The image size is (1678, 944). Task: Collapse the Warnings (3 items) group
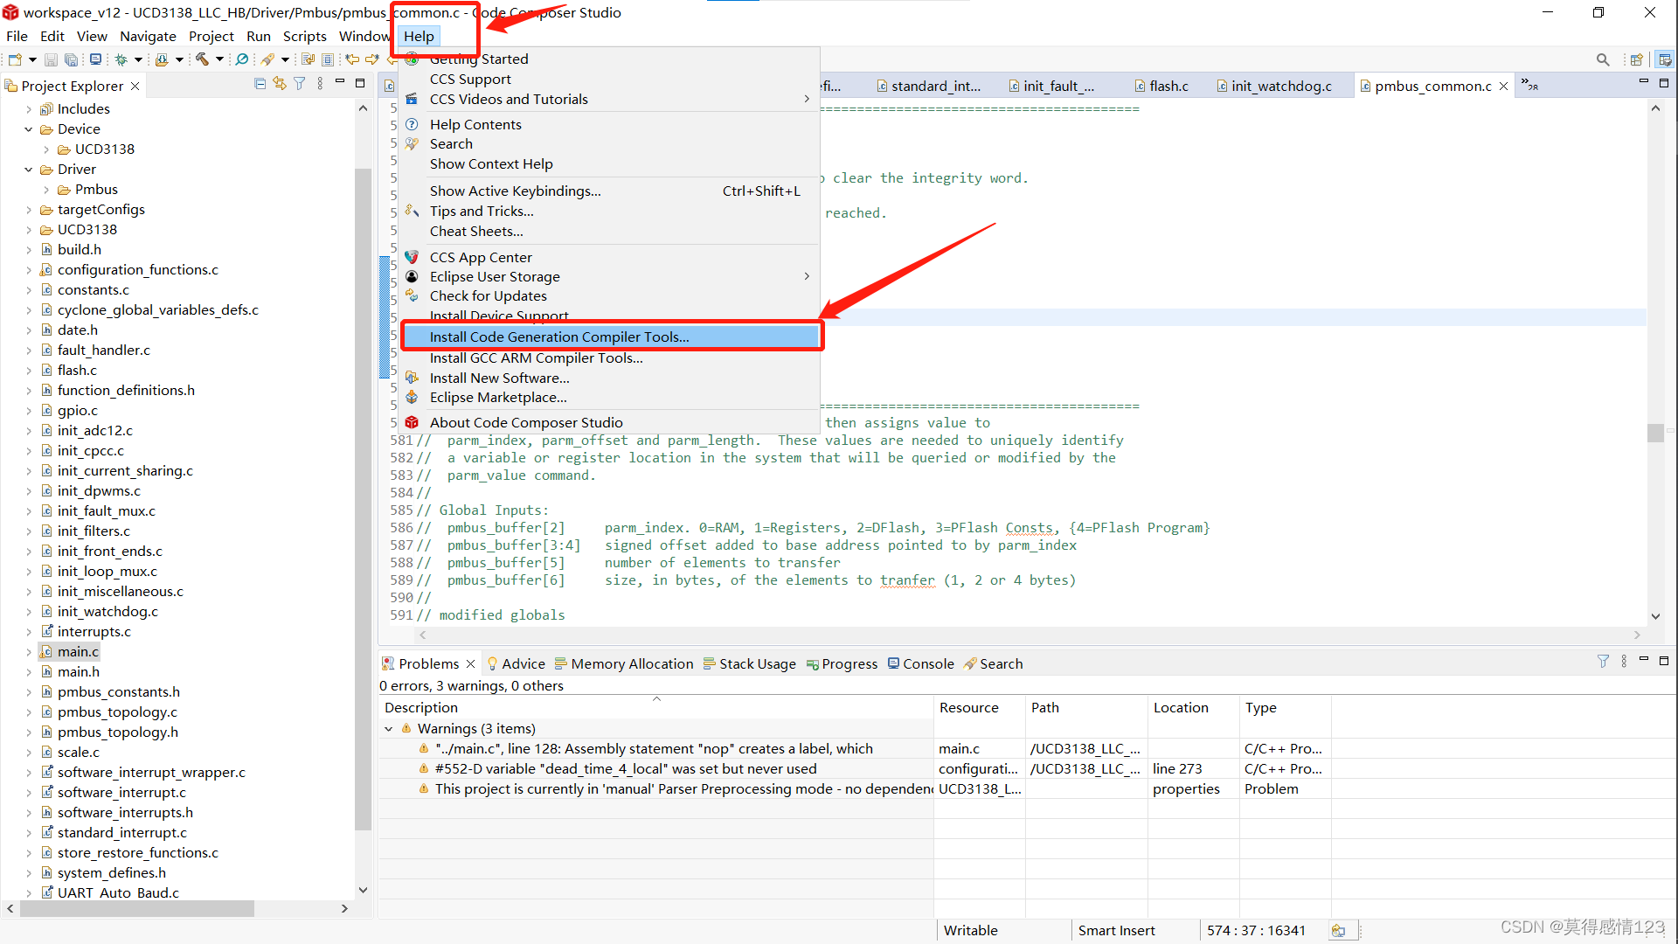[389, 729]
